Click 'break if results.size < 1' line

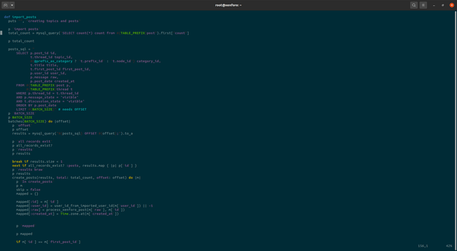coord(37,162)
